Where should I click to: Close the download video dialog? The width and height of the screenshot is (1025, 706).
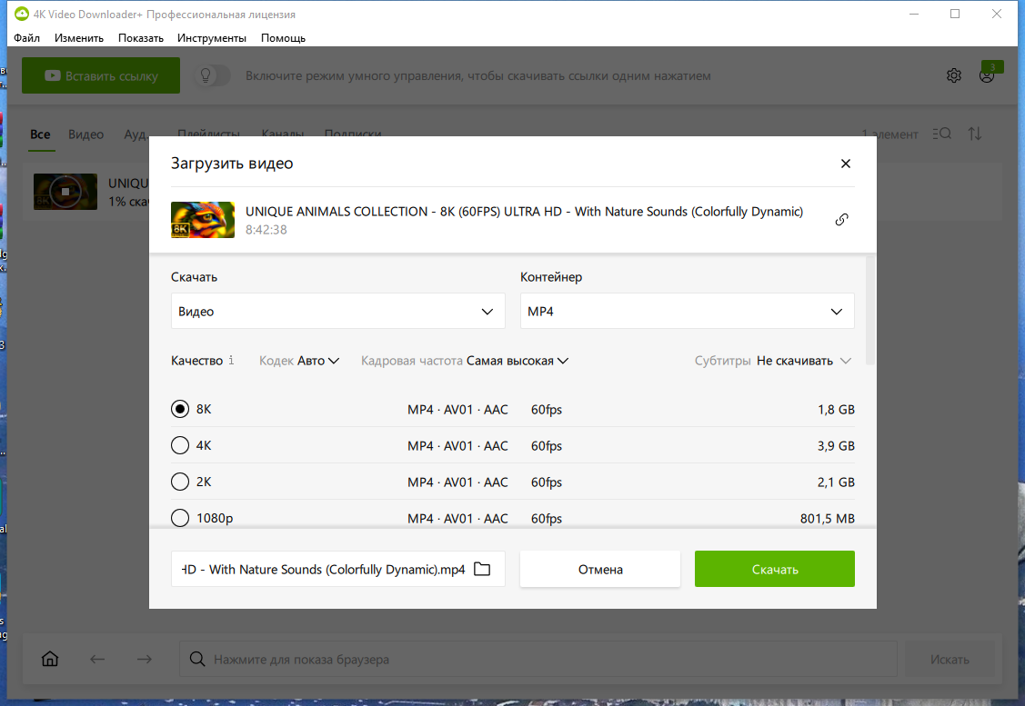click(845, 164)
